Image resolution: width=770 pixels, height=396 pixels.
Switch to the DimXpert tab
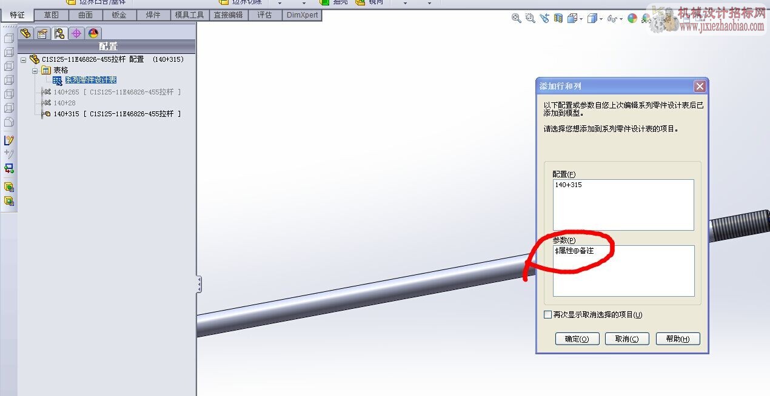302,15
